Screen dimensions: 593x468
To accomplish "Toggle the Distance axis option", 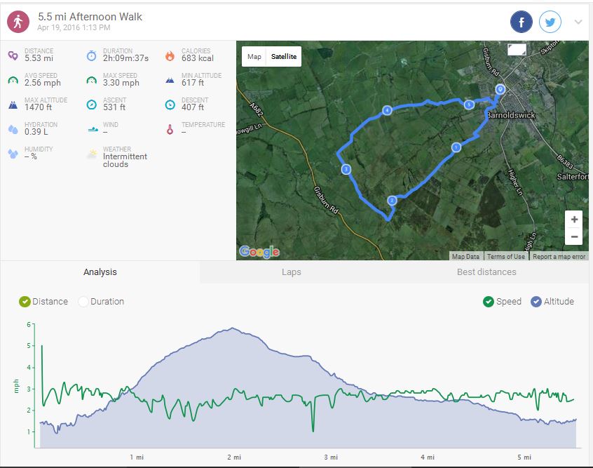I will point(25,302).
